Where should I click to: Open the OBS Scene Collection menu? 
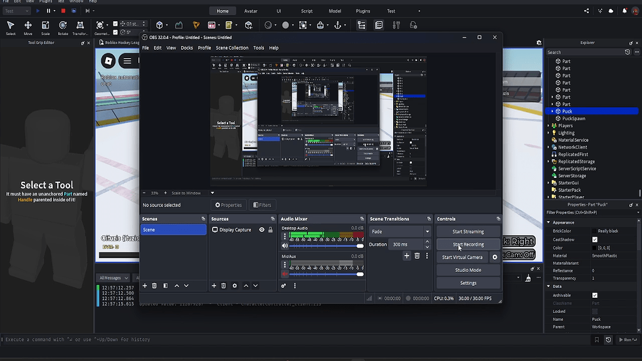point(232,48)
